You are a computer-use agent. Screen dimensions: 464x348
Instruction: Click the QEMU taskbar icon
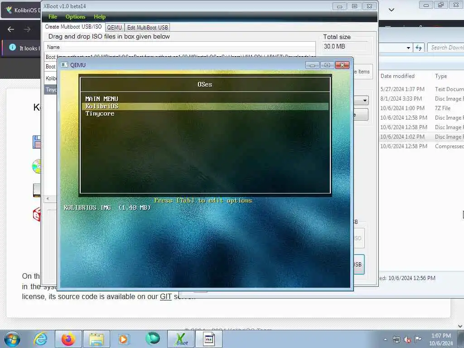(209, 339)
